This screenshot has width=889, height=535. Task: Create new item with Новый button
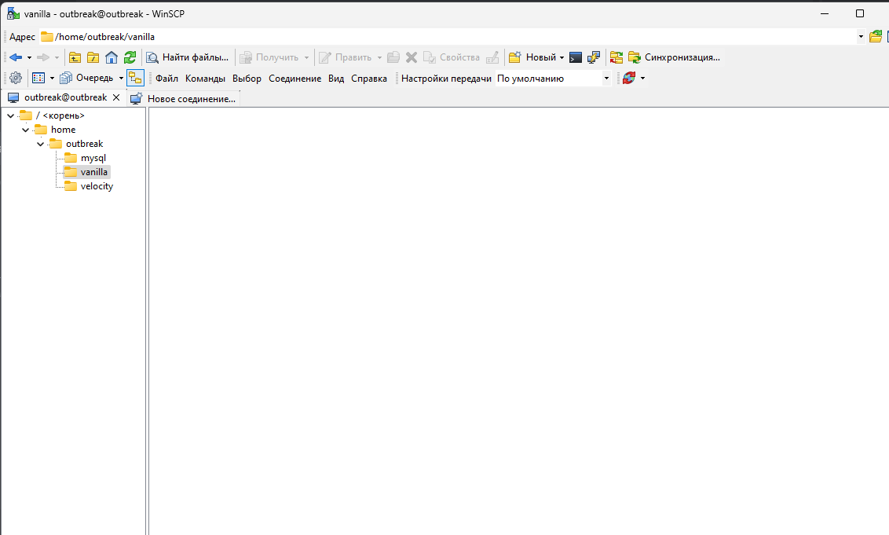click(532, 57)
